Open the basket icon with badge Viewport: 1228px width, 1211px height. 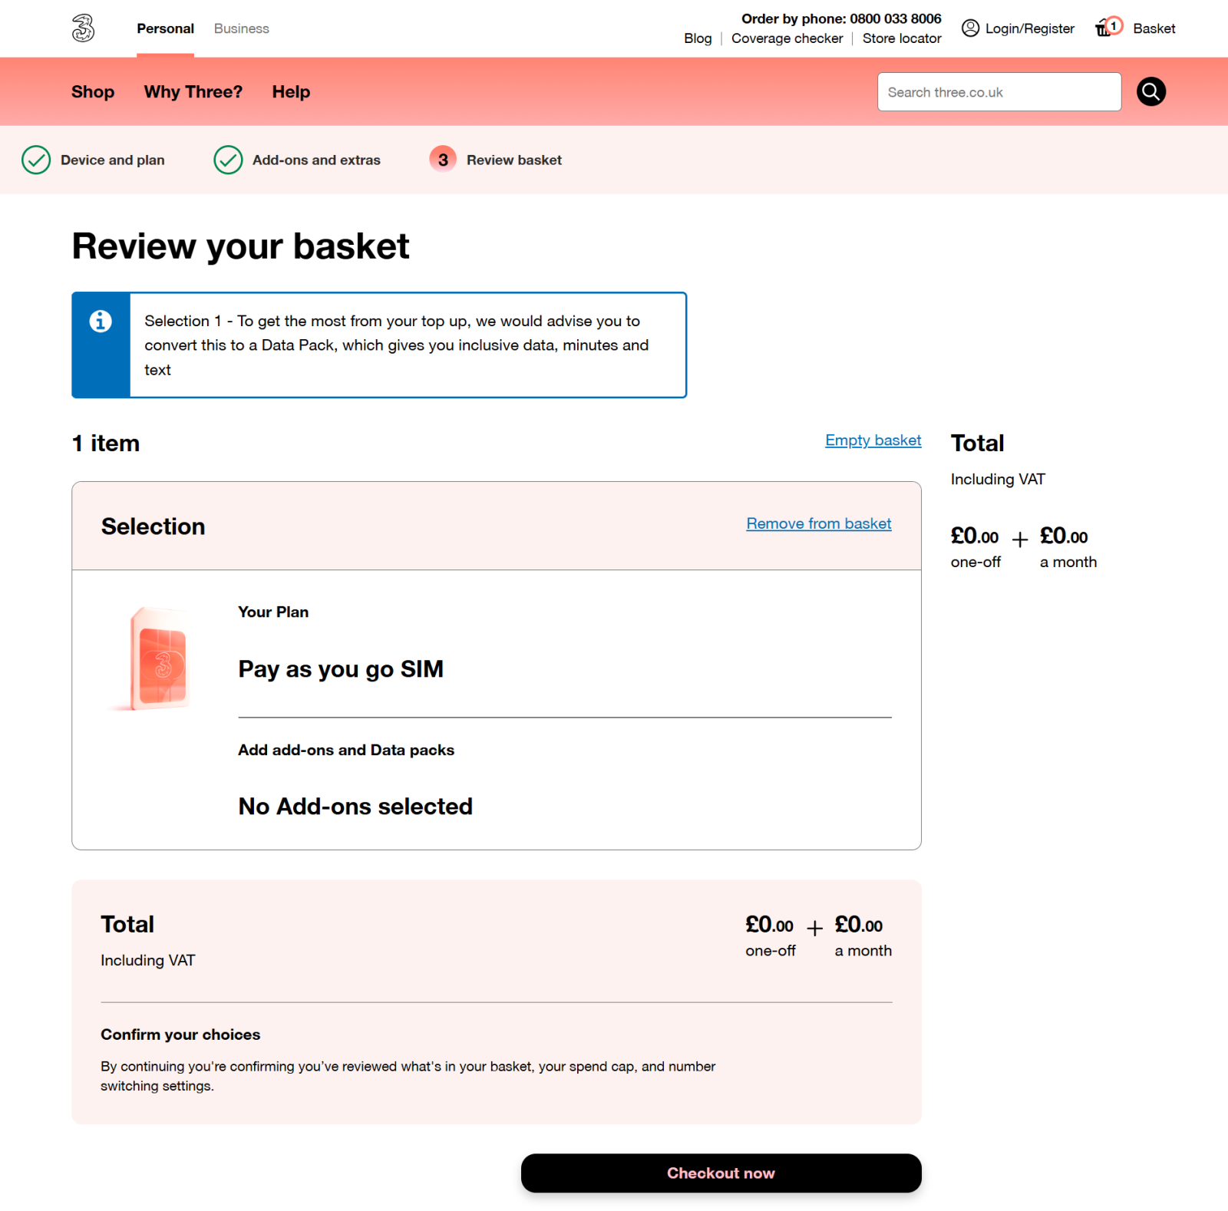pos(1108,28)
